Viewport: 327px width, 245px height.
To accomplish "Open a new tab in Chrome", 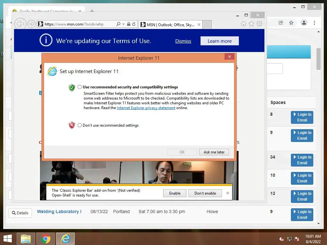I will (x=92, y=11).
